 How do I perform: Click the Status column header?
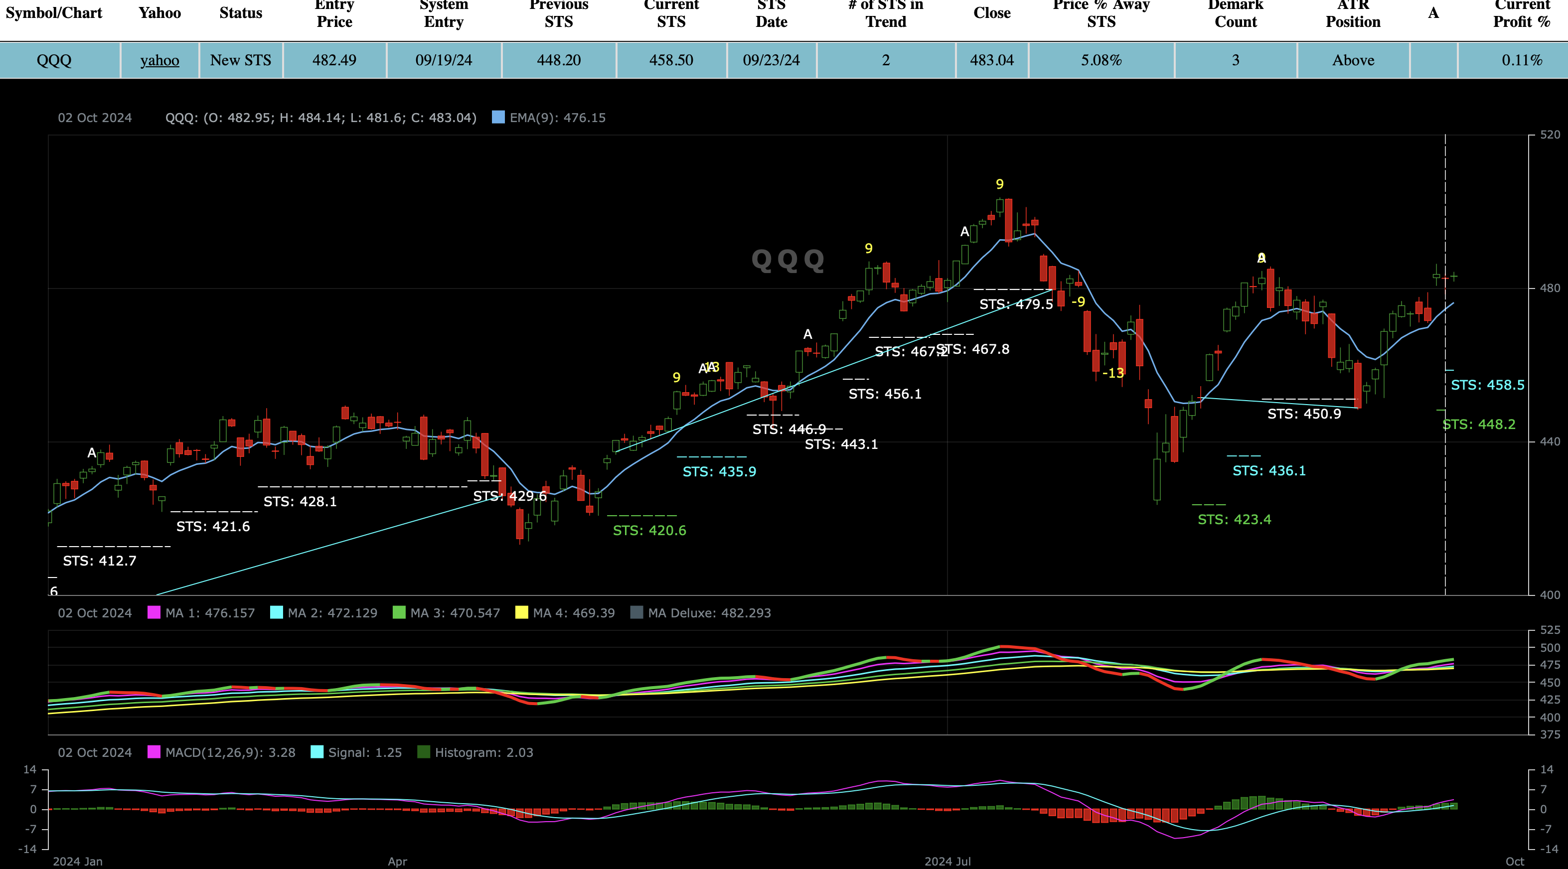coord(241,13)
